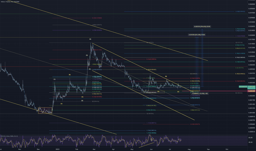
Task: Click the Dec label on time axis
Action: click(38, 149)
